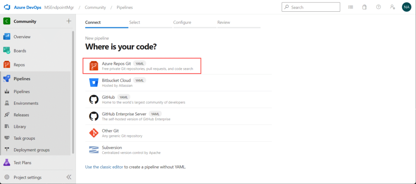
Task: Open the Boards sidebar icon
Action: (6, 51)
